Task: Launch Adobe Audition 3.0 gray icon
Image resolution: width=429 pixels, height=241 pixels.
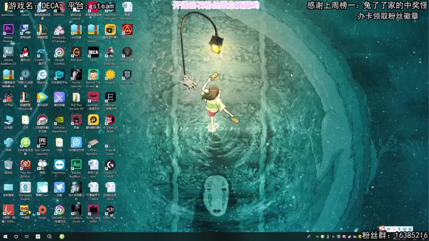Action: coord(8,56)
